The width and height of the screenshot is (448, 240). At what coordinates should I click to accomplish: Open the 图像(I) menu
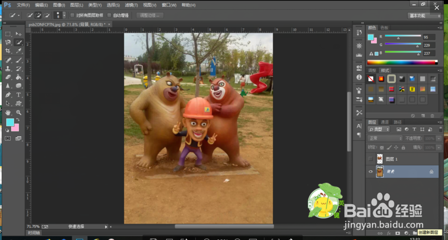coord(59,5)
